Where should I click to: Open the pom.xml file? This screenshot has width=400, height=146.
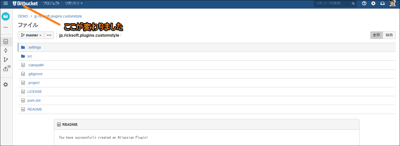pyautogui.click(x=34, y=100)
